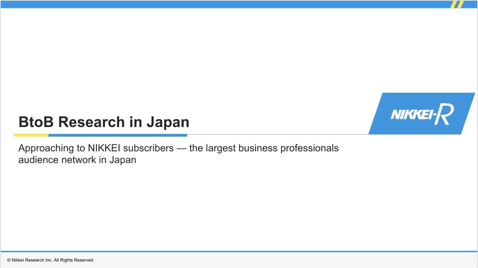Click the '© Nikkei Research Inc. All Rights Reserved' footer
This screenshot has width=478, height=268.
point(50,260)
